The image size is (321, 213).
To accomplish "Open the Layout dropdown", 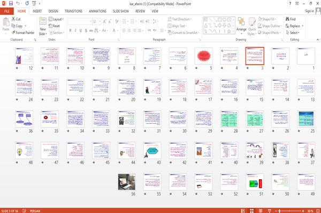I will [56, 19].
